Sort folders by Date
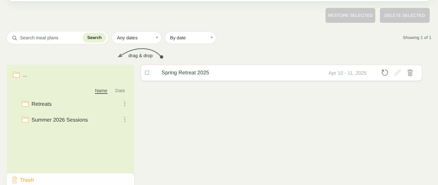This screenshot has width=438, height=185. coord(120,91)
